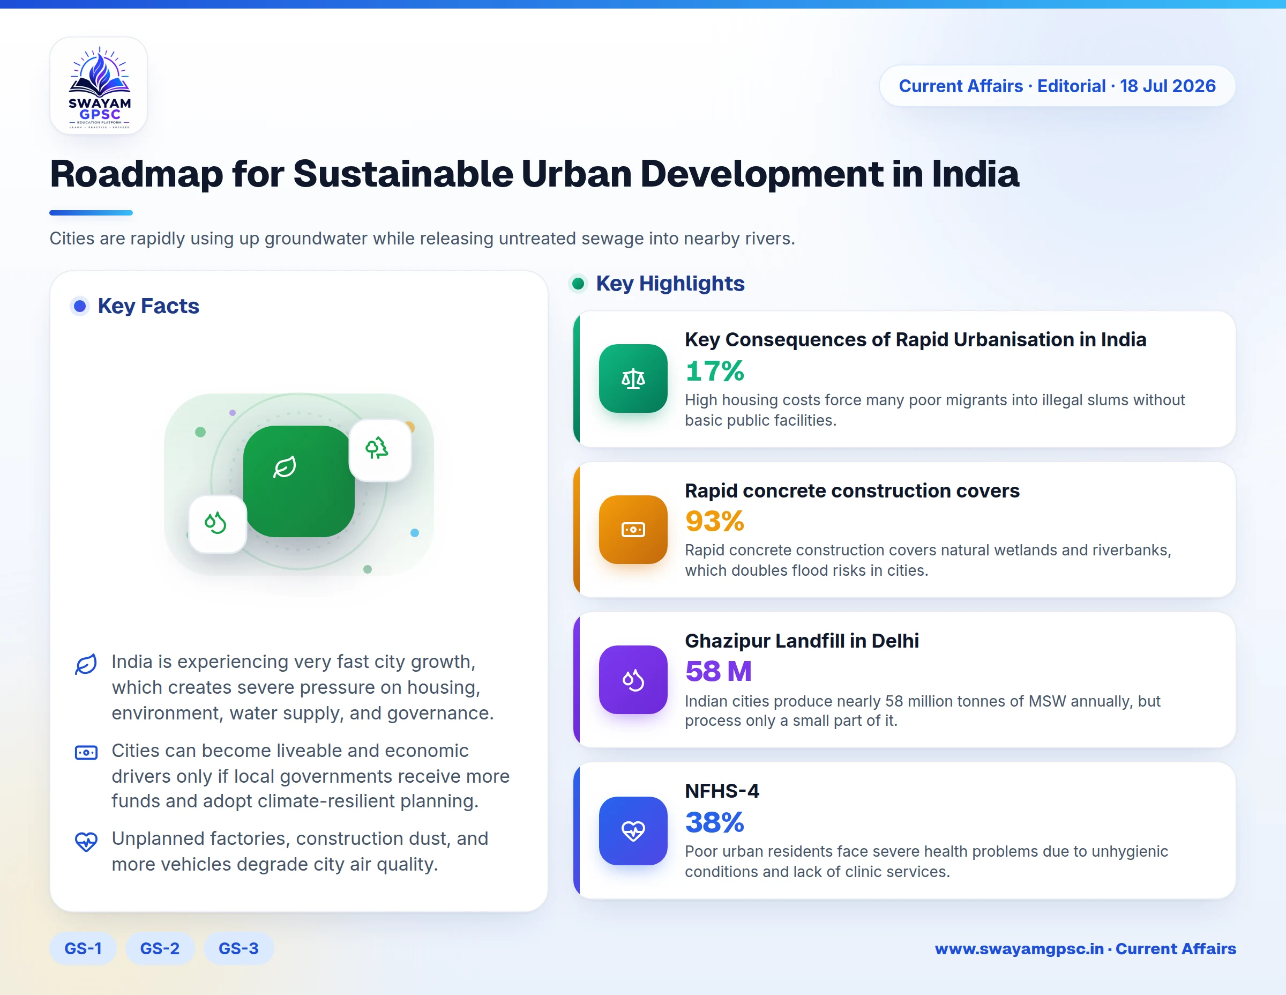1286x995 pixels.
Task: Click the green scales icon for 17% card
Action: pos(633,378)
